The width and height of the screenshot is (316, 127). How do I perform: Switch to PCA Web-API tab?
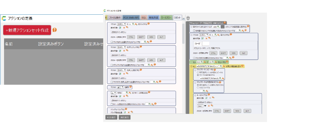pos(131,18)
